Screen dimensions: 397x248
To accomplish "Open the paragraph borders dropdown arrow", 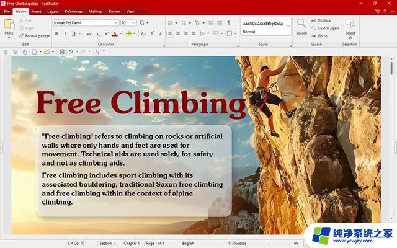I will click(235, 33).
